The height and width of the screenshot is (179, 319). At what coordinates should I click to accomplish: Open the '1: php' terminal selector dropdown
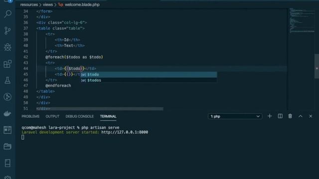(235, 116)
